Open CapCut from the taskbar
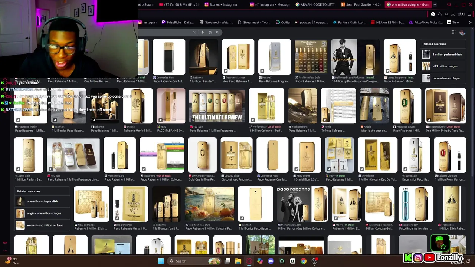The width and height of the screenshot is (475, 267). coord(293,261)
